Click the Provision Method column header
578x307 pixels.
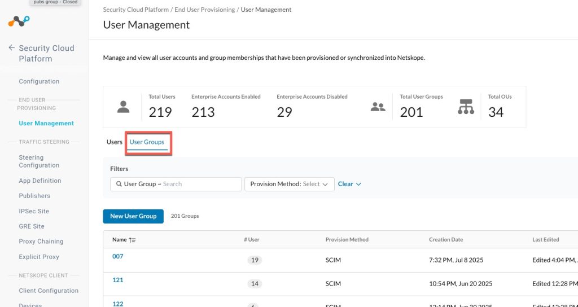click(x=347, y=239)
